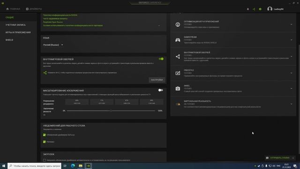Viewport: 300px width, 169px height.
Task: Expand the ANSEL feature row
Action: coord(292,89)
